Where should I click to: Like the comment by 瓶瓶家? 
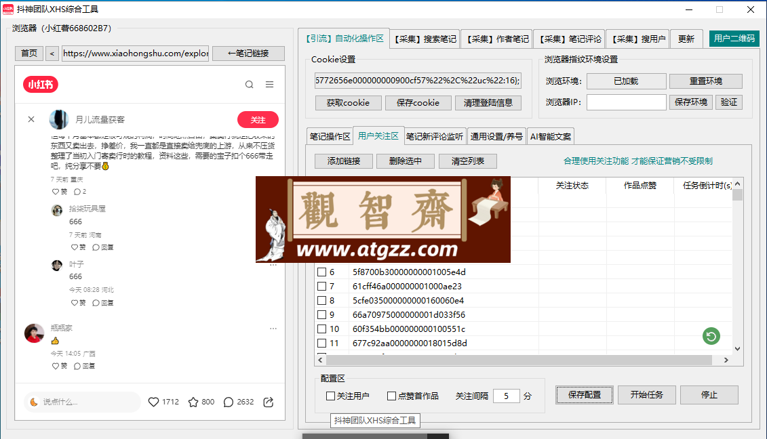(59, 366)
